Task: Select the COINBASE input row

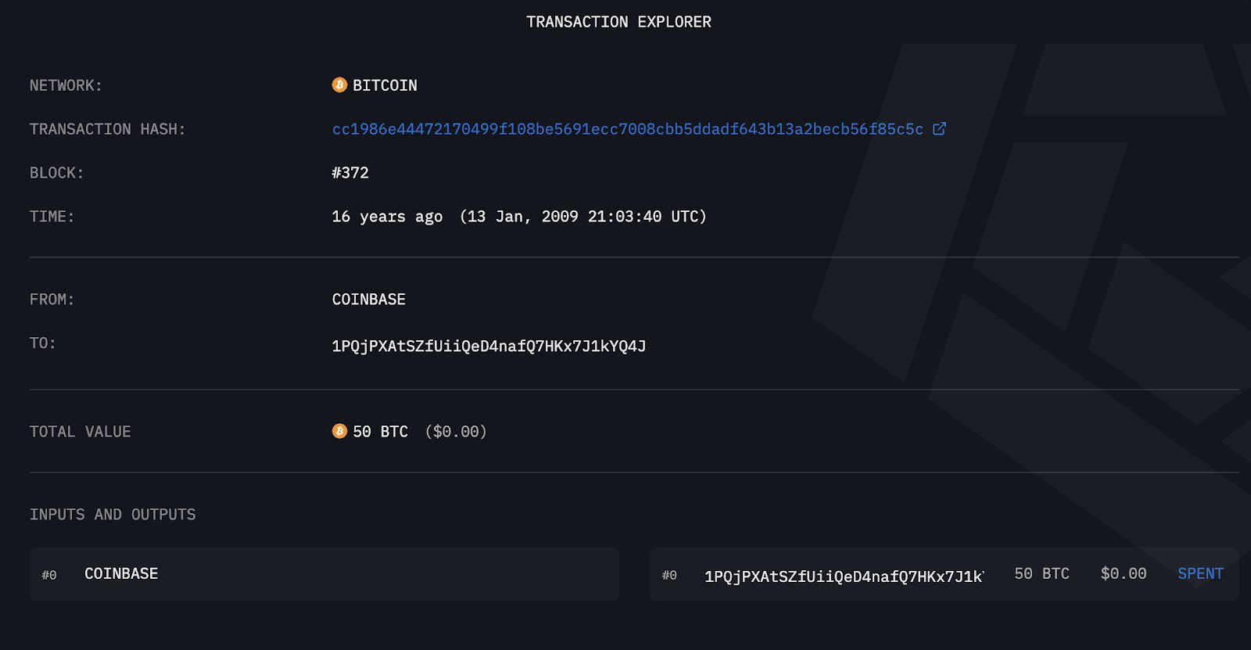Action: tap(323, 573)
